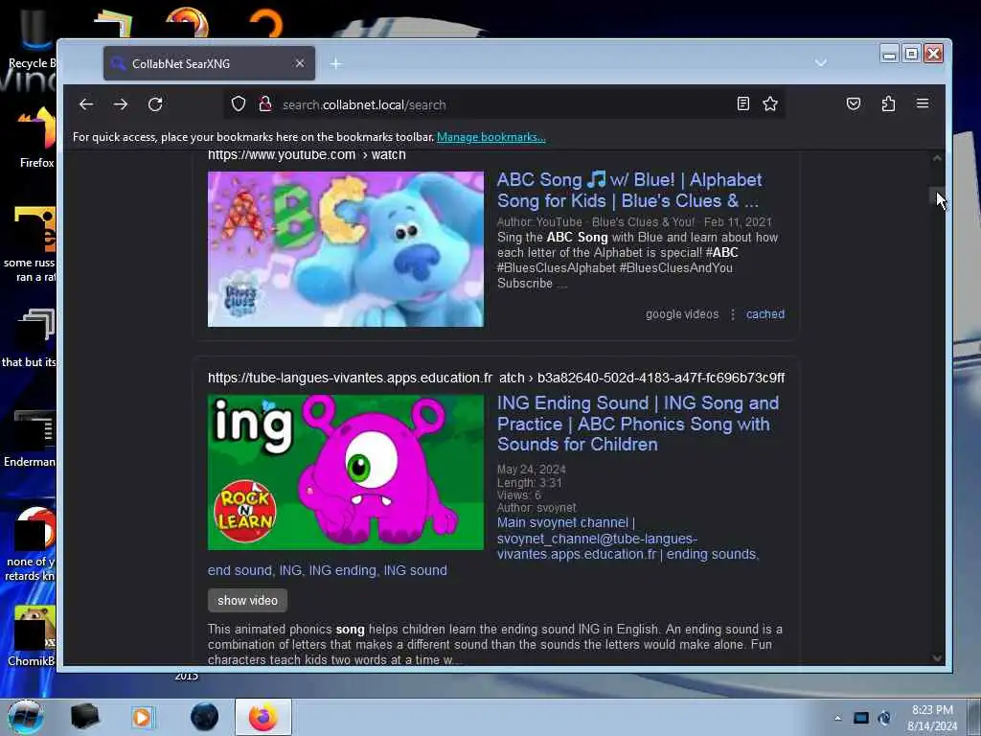Open the ABC Song w/ Blue result title
Viewport: 981px width, 736px height.
coord(628,191)
